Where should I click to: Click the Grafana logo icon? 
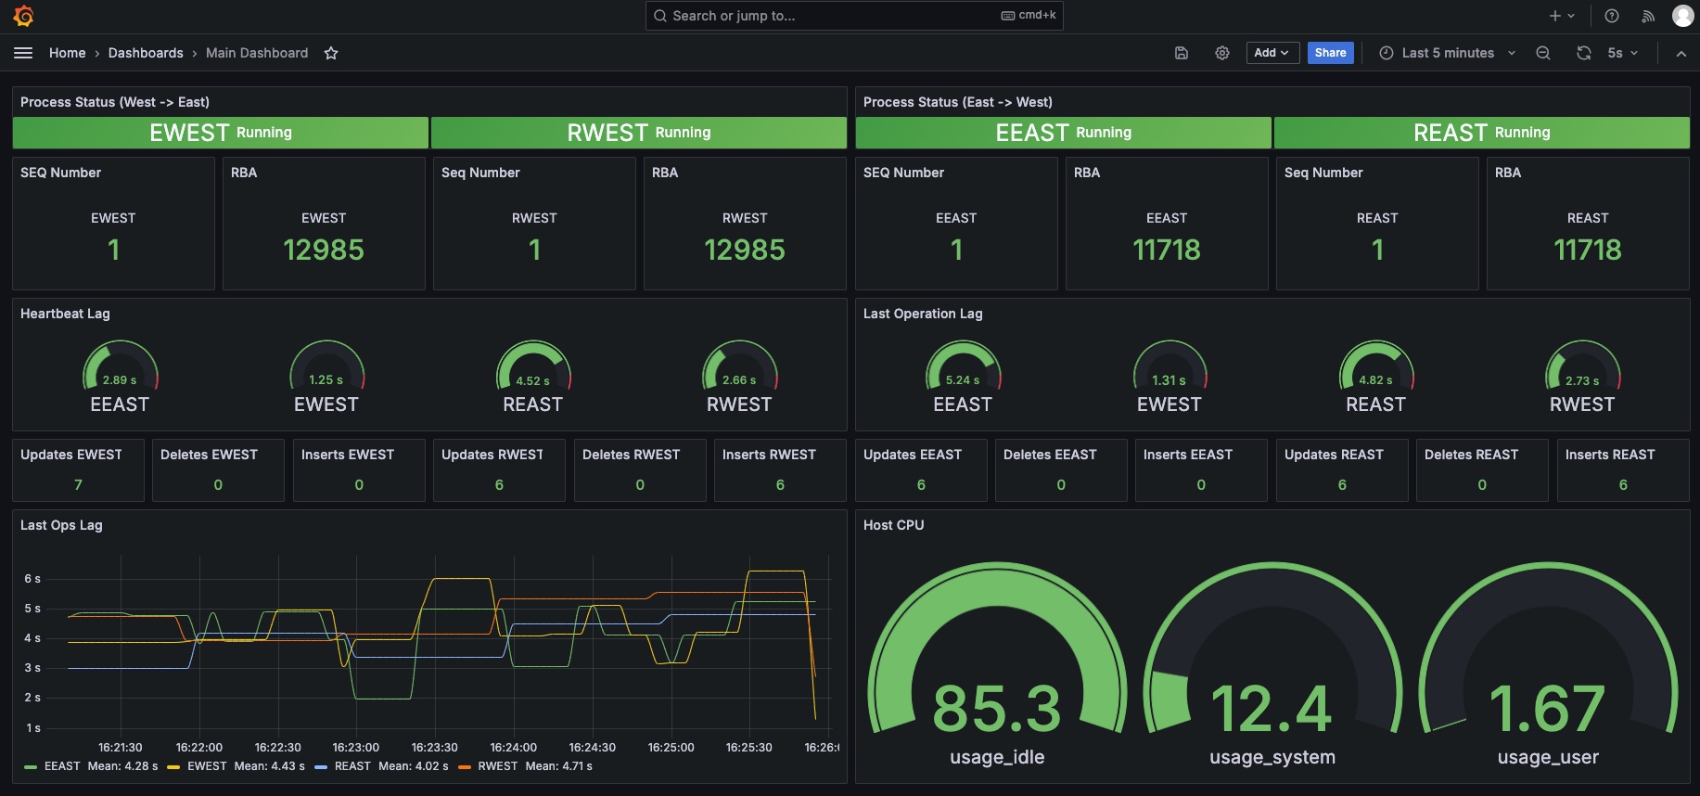(23, 16)
